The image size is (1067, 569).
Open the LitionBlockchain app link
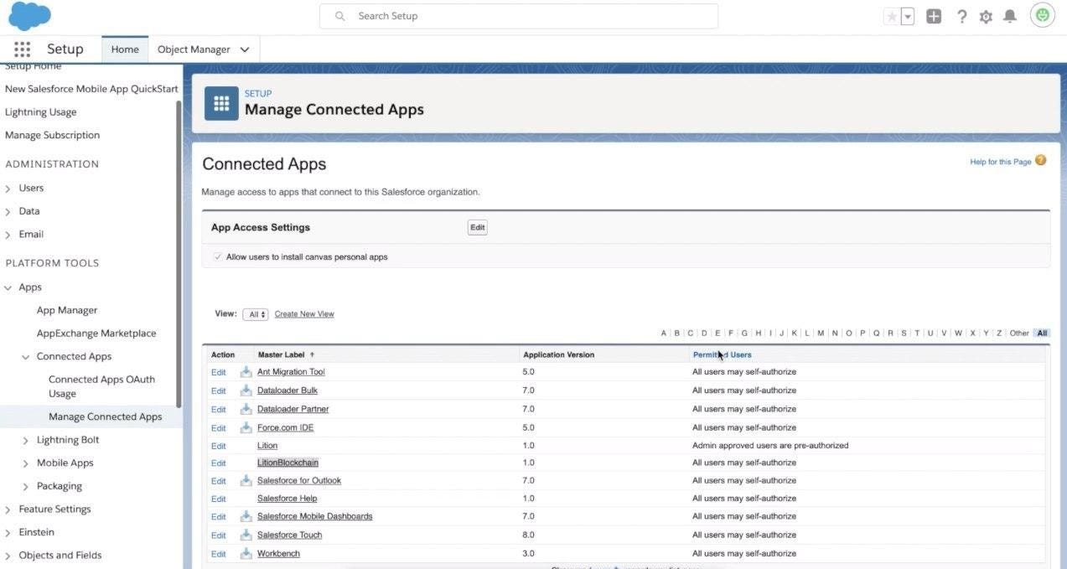tap(287, 463)
